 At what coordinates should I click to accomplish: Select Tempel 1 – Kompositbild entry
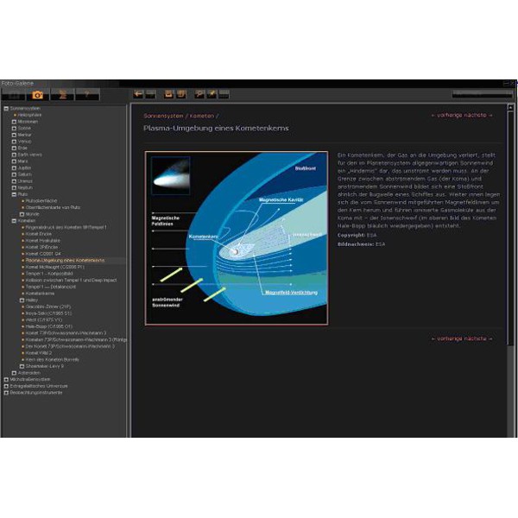tap(49, 274)
